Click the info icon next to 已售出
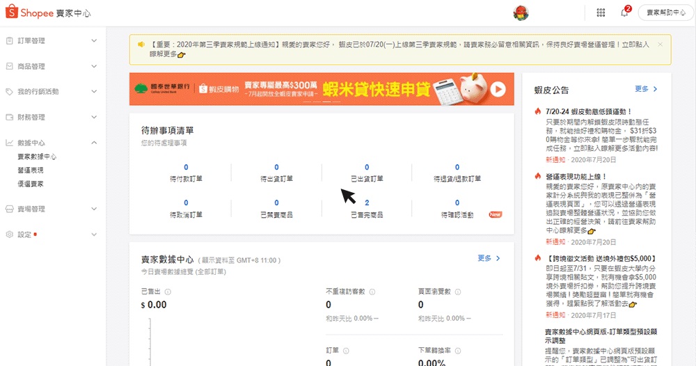 pos(168,292)
